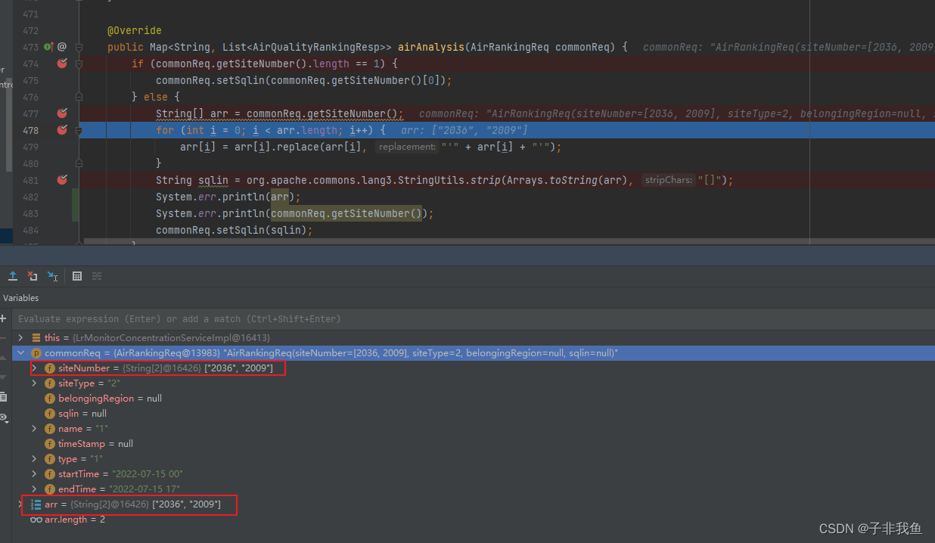The height and width of the screenshot is (543, 935).
Task: Open the Evaluate Expression calculator icon
Action: [x=77, y=276]
